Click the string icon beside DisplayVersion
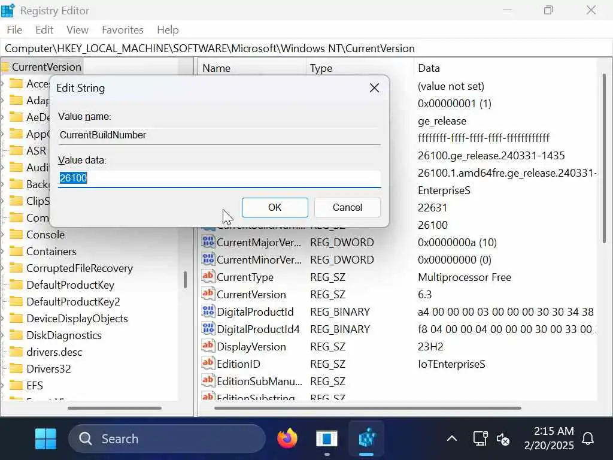The image size is (613, 460). (x=208, y=346)
